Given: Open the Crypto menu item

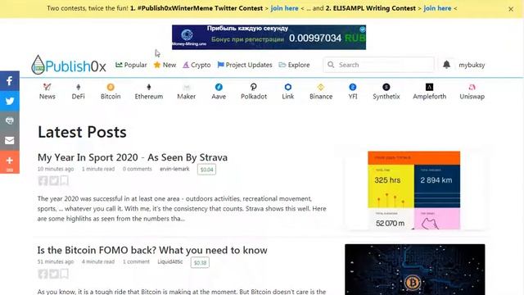Looking at the screenshot, I should click(196, 65).
